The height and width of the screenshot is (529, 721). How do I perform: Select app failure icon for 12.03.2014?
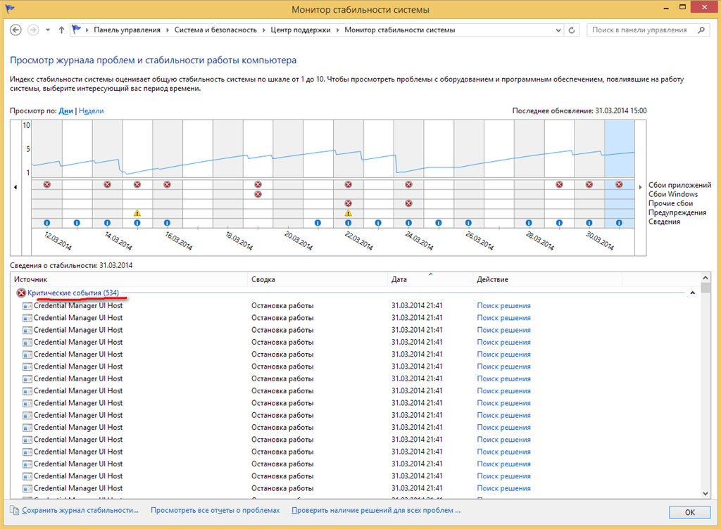pos(47,184)
